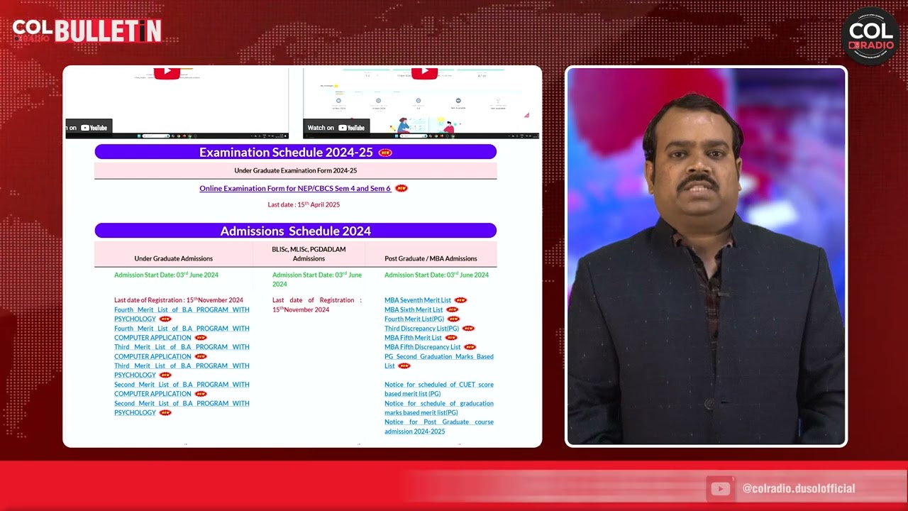Open Fourth Merit List B.A Program with Psychology

point(182,314)
